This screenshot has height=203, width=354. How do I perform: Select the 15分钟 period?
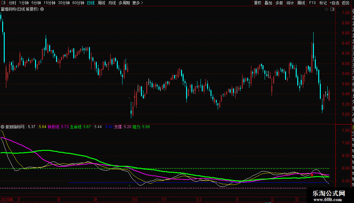[x=49, y=3]
